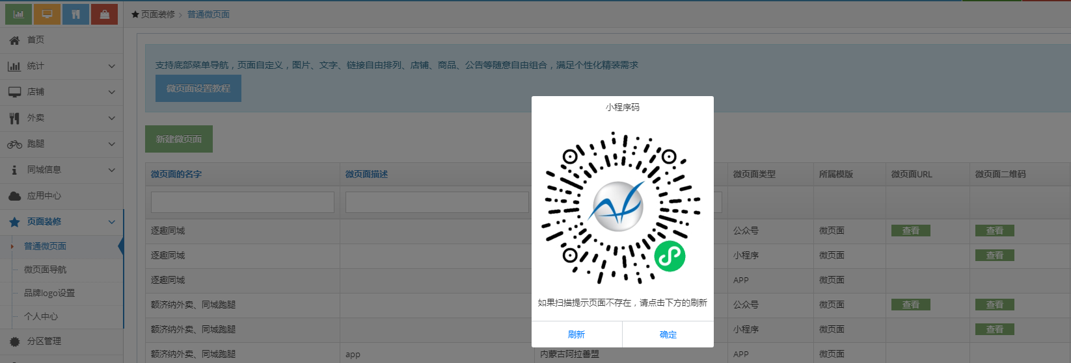Open 首页 in the sidebar

pos(61,40)
